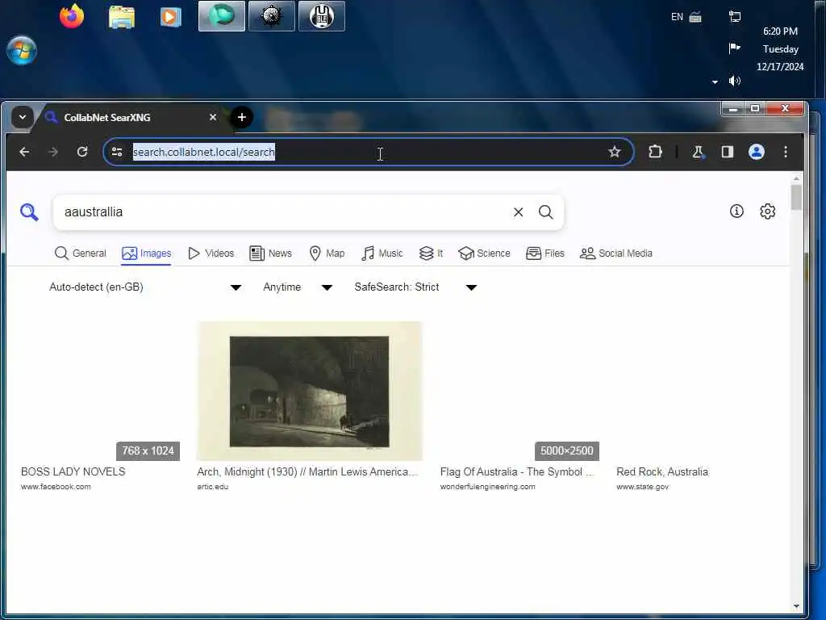Open the extensions puzzle icon
Screen dimensions: 826x620
point(655,152)
